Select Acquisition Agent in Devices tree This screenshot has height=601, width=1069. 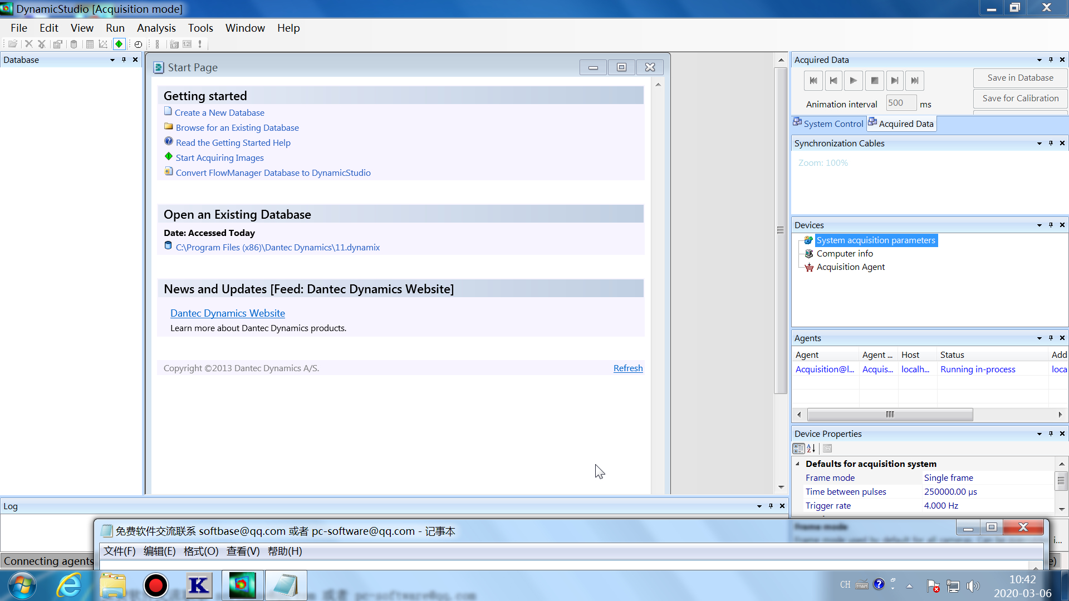coord(851,267)
